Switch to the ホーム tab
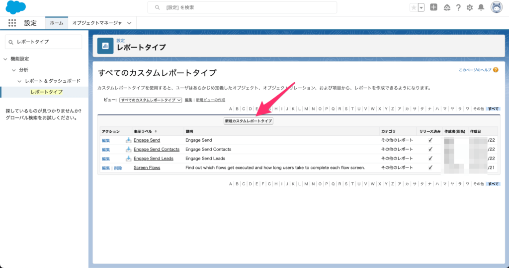The image size is (509, 268). coord(56,23)
